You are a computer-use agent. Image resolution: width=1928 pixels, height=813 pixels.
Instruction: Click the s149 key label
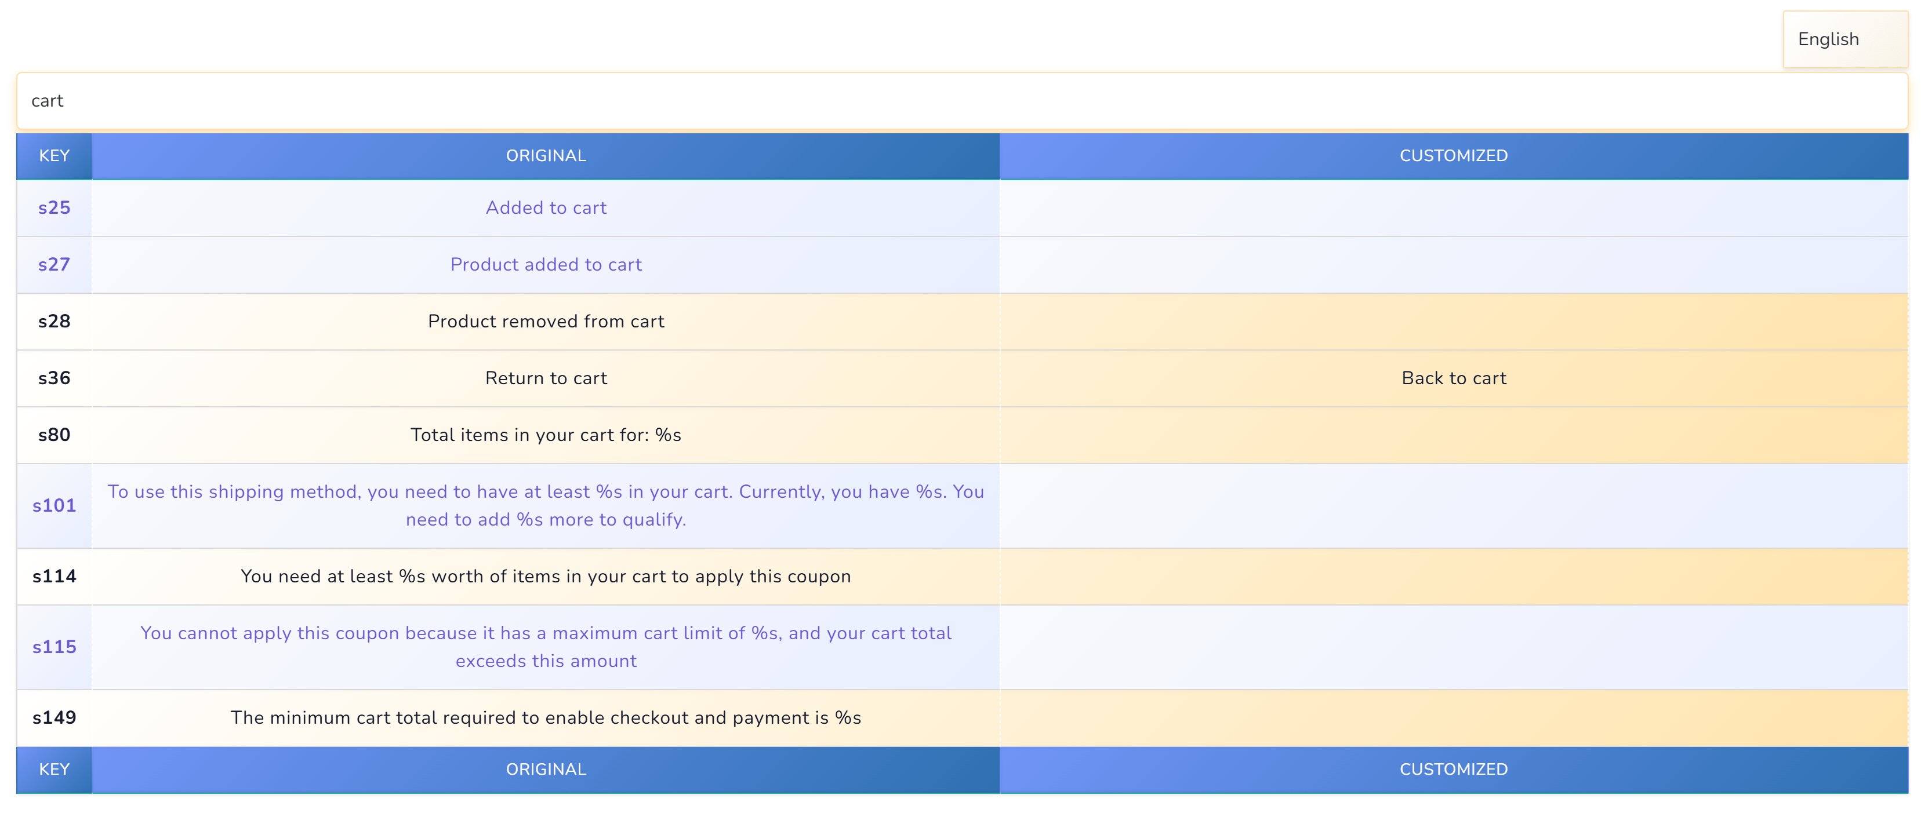pos(54,718)
